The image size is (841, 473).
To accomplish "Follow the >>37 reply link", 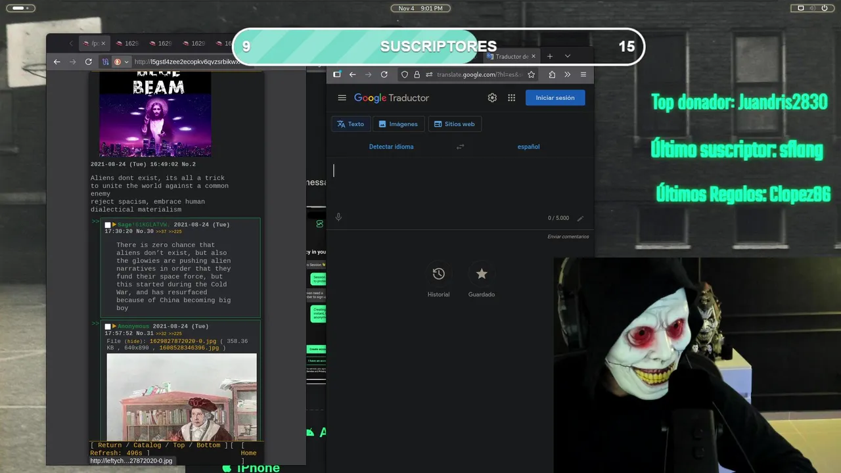I will pyautogui.click(x=161, y=232).
